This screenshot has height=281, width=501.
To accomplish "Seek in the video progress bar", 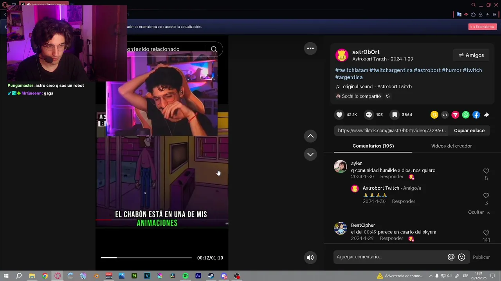I will (146, 258).
